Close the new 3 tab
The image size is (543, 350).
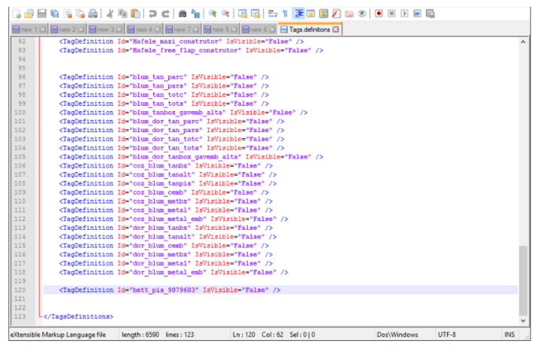119,29
